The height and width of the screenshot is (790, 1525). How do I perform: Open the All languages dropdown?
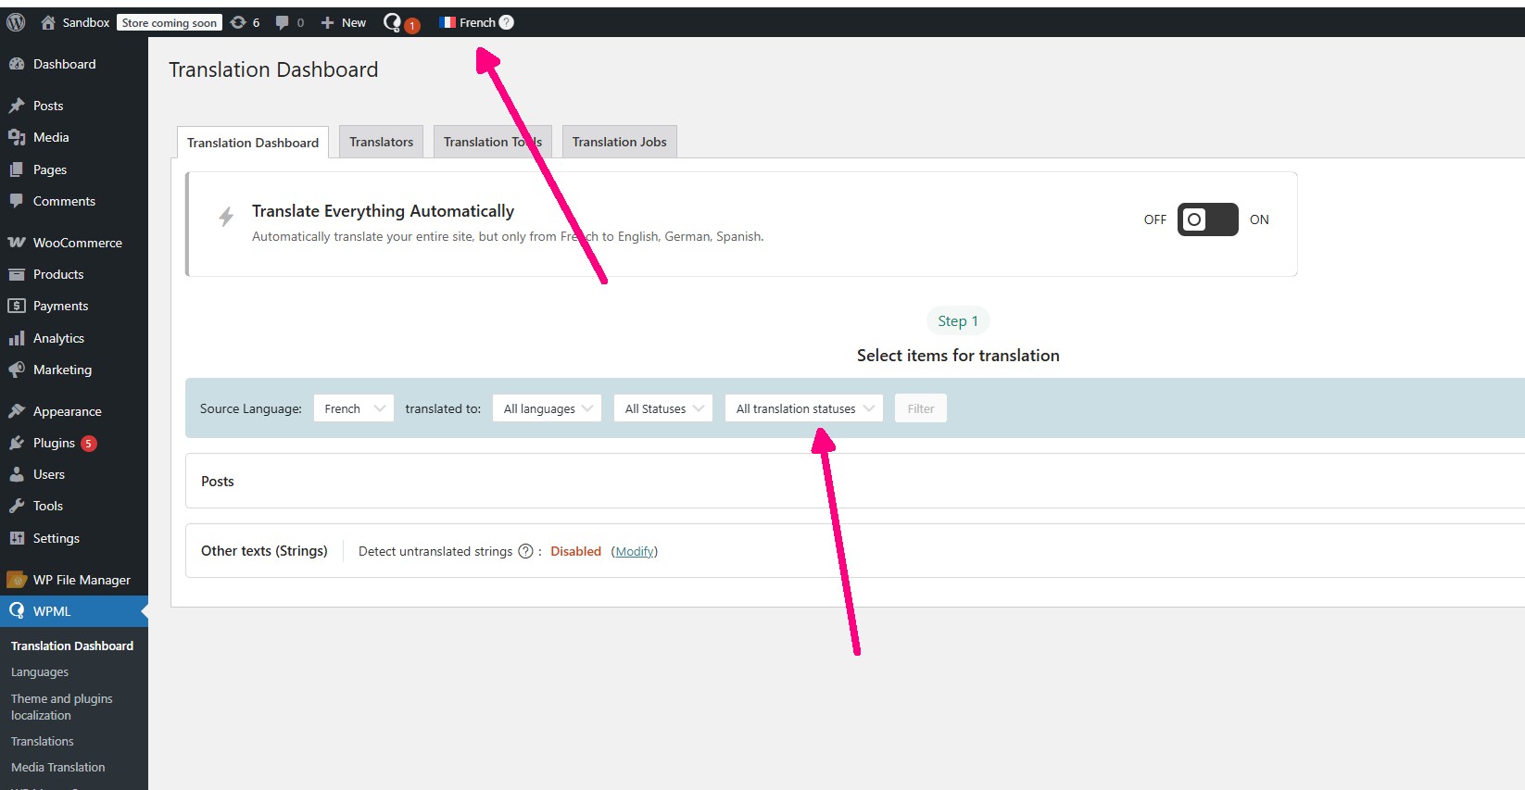[x=547, y=408]
